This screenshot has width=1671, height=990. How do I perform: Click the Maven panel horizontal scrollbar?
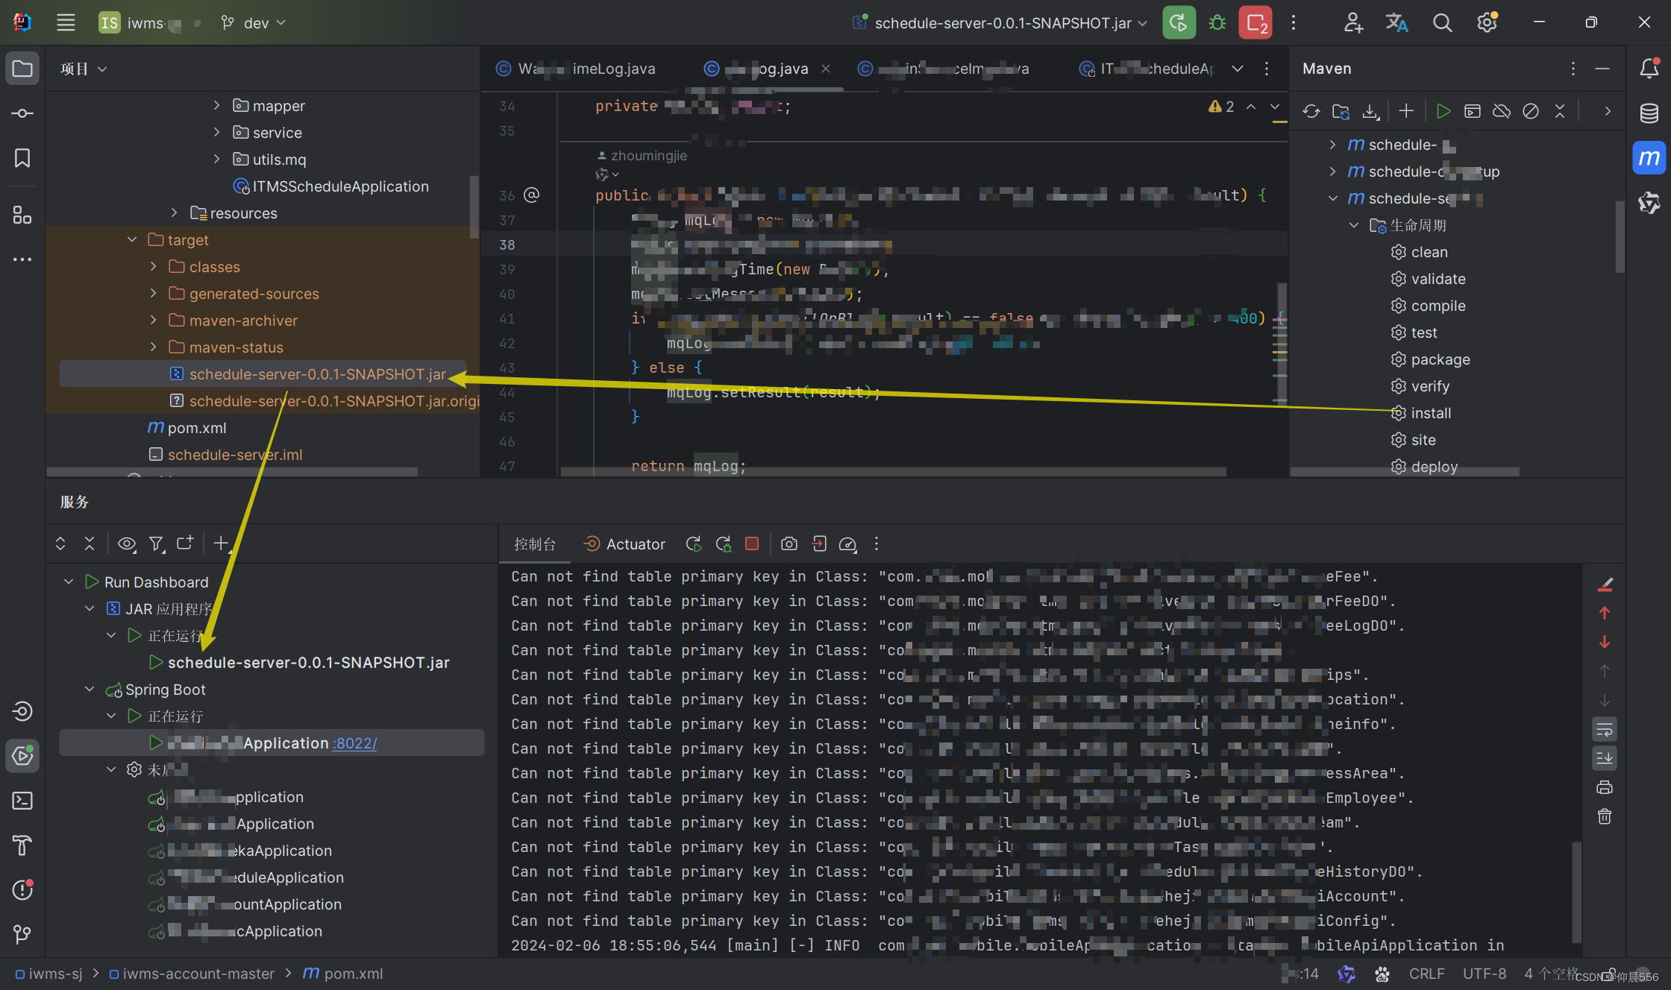pos(1405,471)
